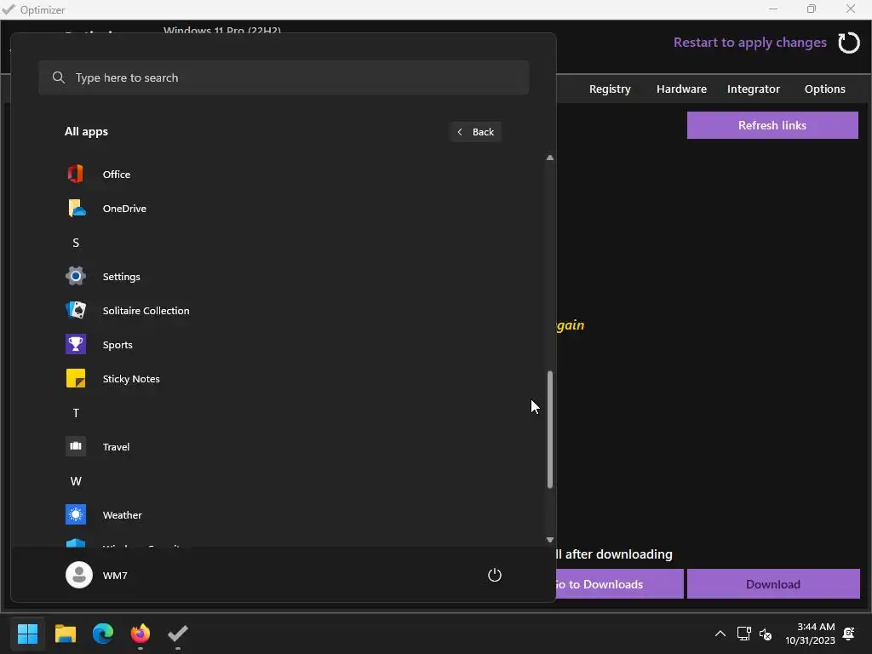Open the Integrator tab
This screenshot has width=872, height=654.
753,89
